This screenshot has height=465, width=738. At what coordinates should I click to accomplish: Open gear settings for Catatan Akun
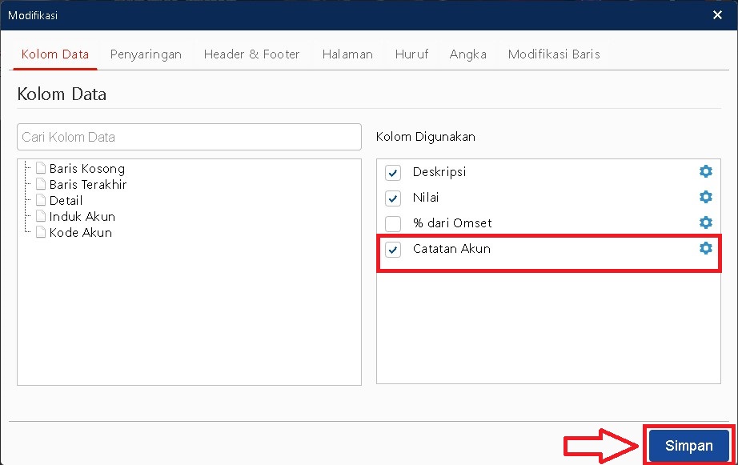[x=705, y=249]
